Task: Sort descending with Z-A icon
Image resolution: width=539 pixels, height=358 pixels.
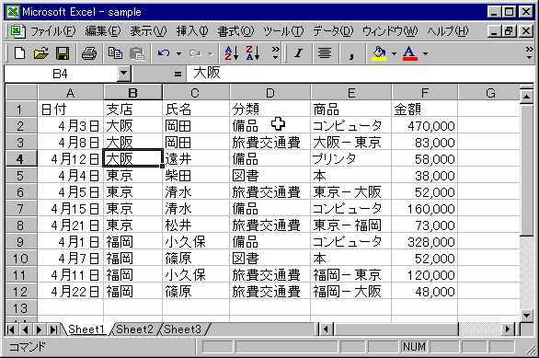Action: 253,53
